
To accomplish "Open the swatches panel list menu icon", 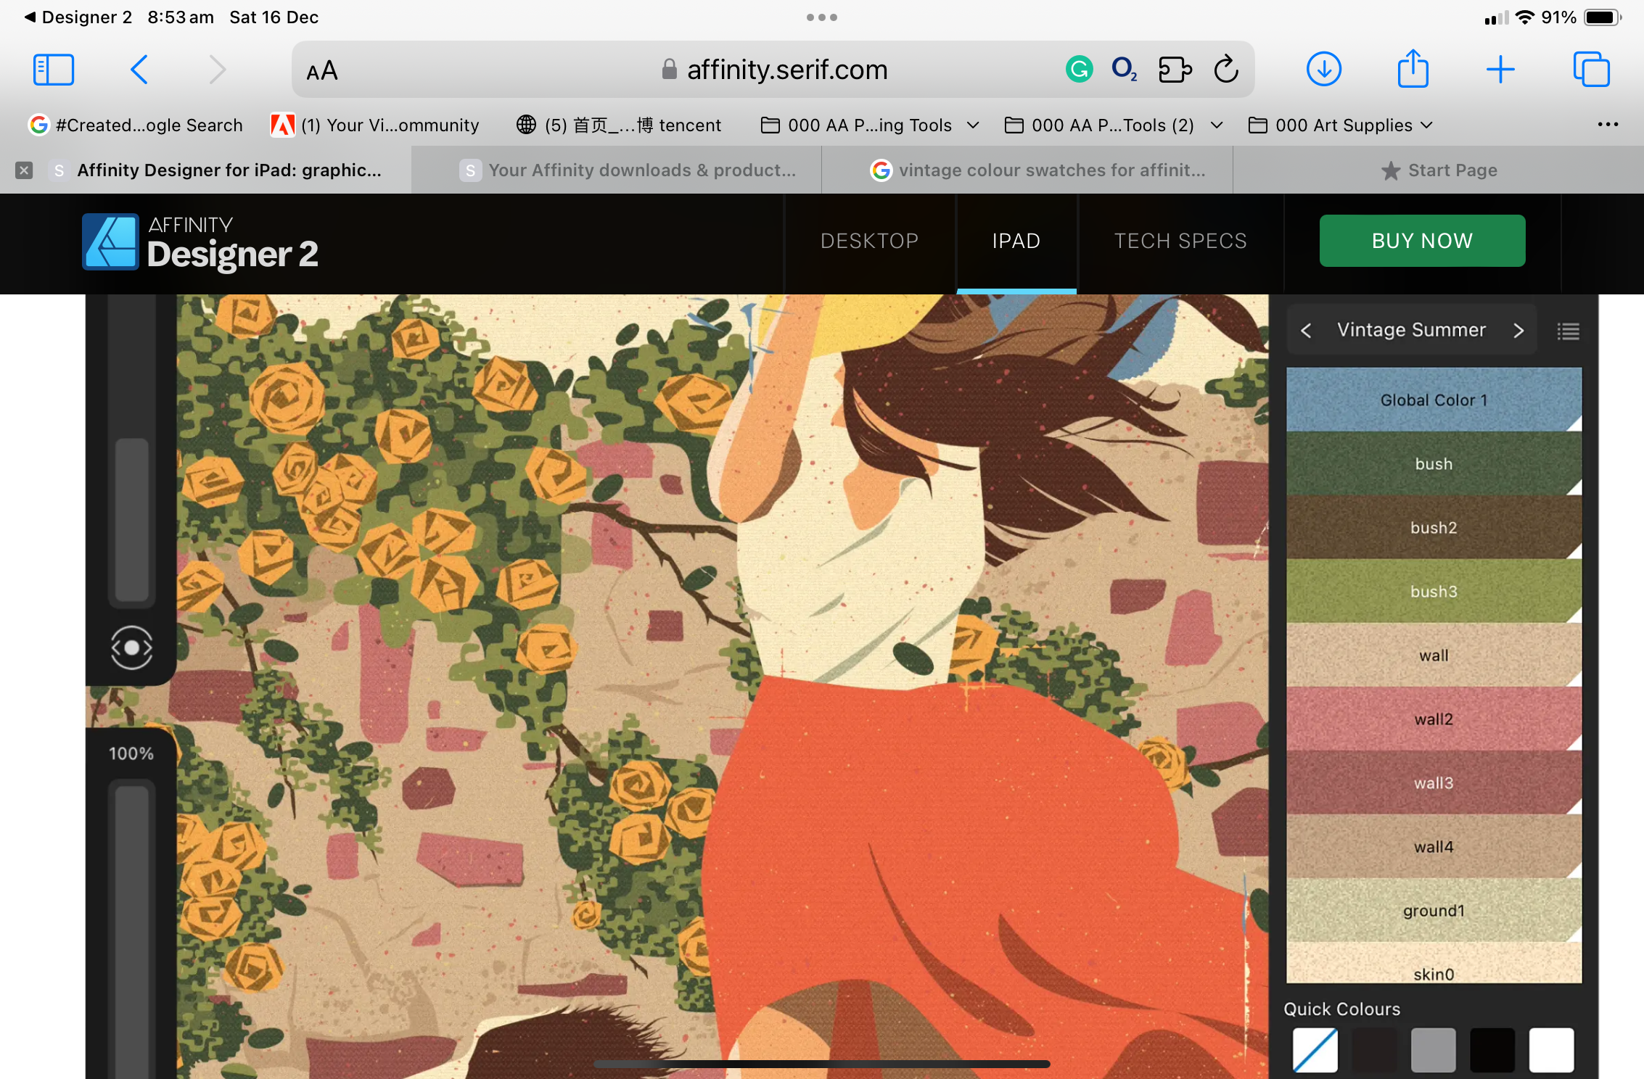I will [1568, 331].
